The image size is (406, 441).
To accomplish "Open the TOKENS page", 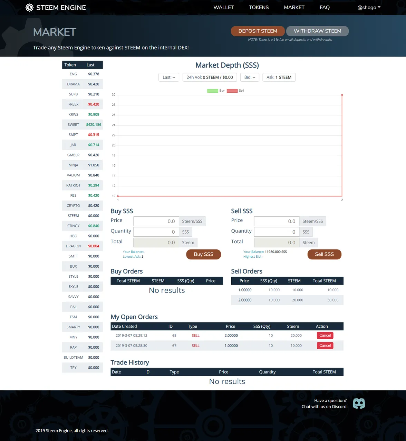I will coord(259,8).
